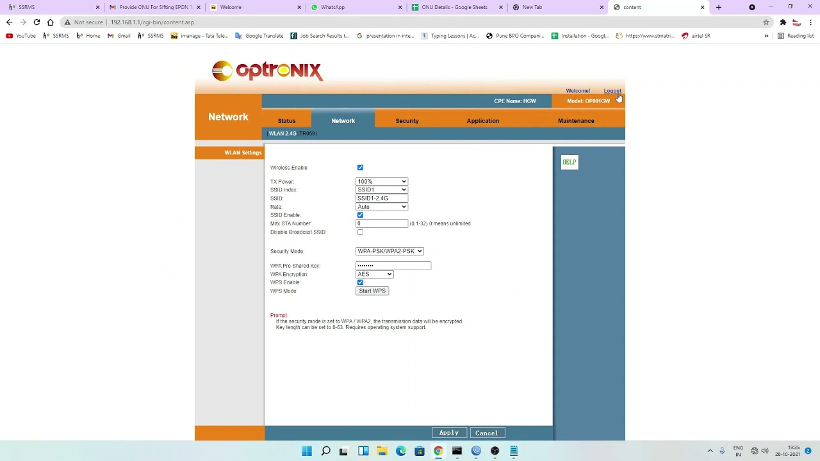Open the Security tab
Screen dimensions: 820x461
(407, 120)
